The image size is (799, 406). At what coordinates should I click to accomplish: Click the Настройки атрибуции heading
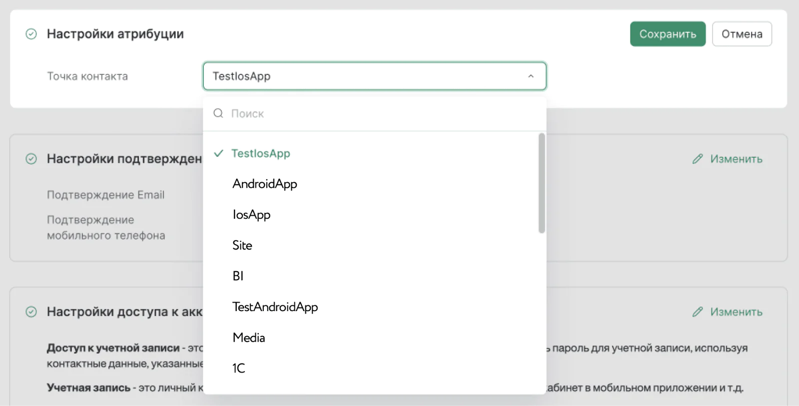pos(115,34)
